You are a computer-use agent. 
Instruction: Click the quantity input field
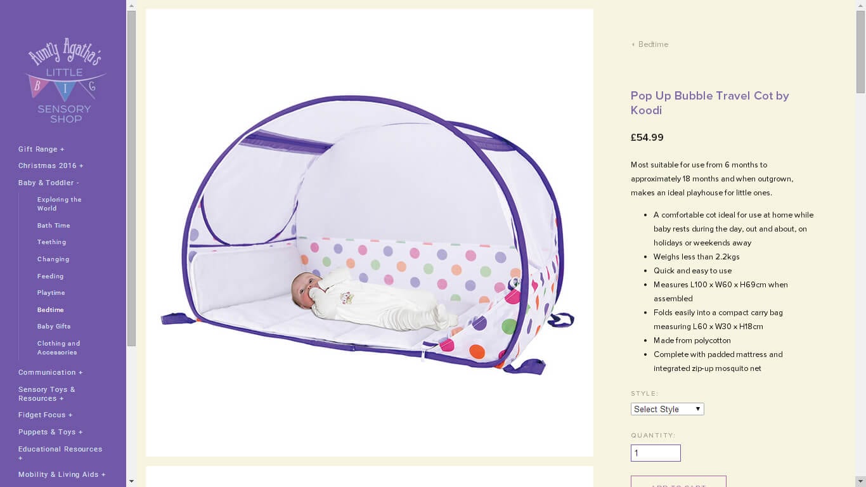pyautogui.click(x=656, y=453)
